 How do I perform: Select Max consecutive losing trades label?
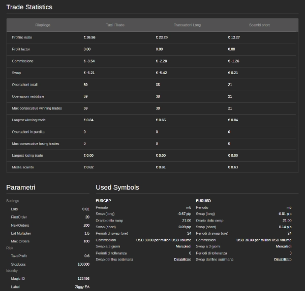coord(36,144)
